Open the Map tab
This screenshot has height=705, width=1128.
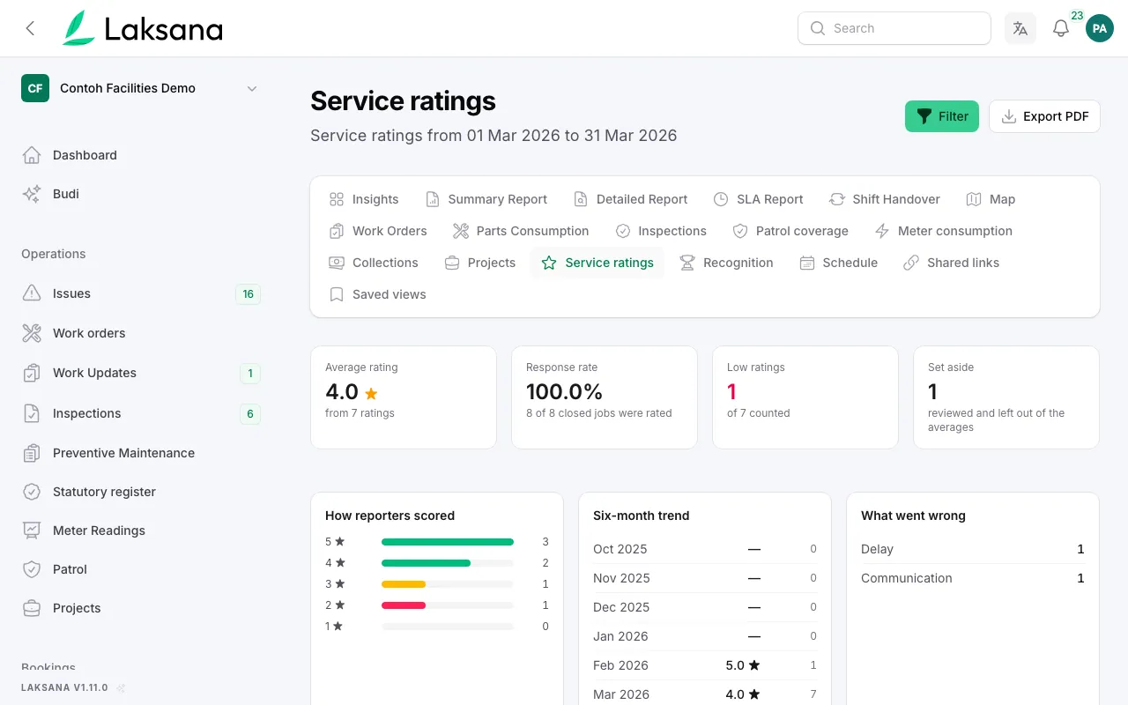(x=991, y=199)
